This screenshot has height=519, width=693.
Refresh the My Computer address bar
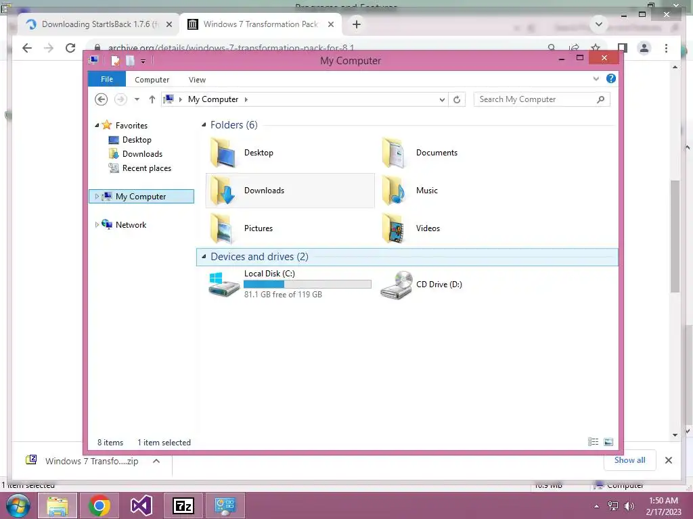[457, 99]
